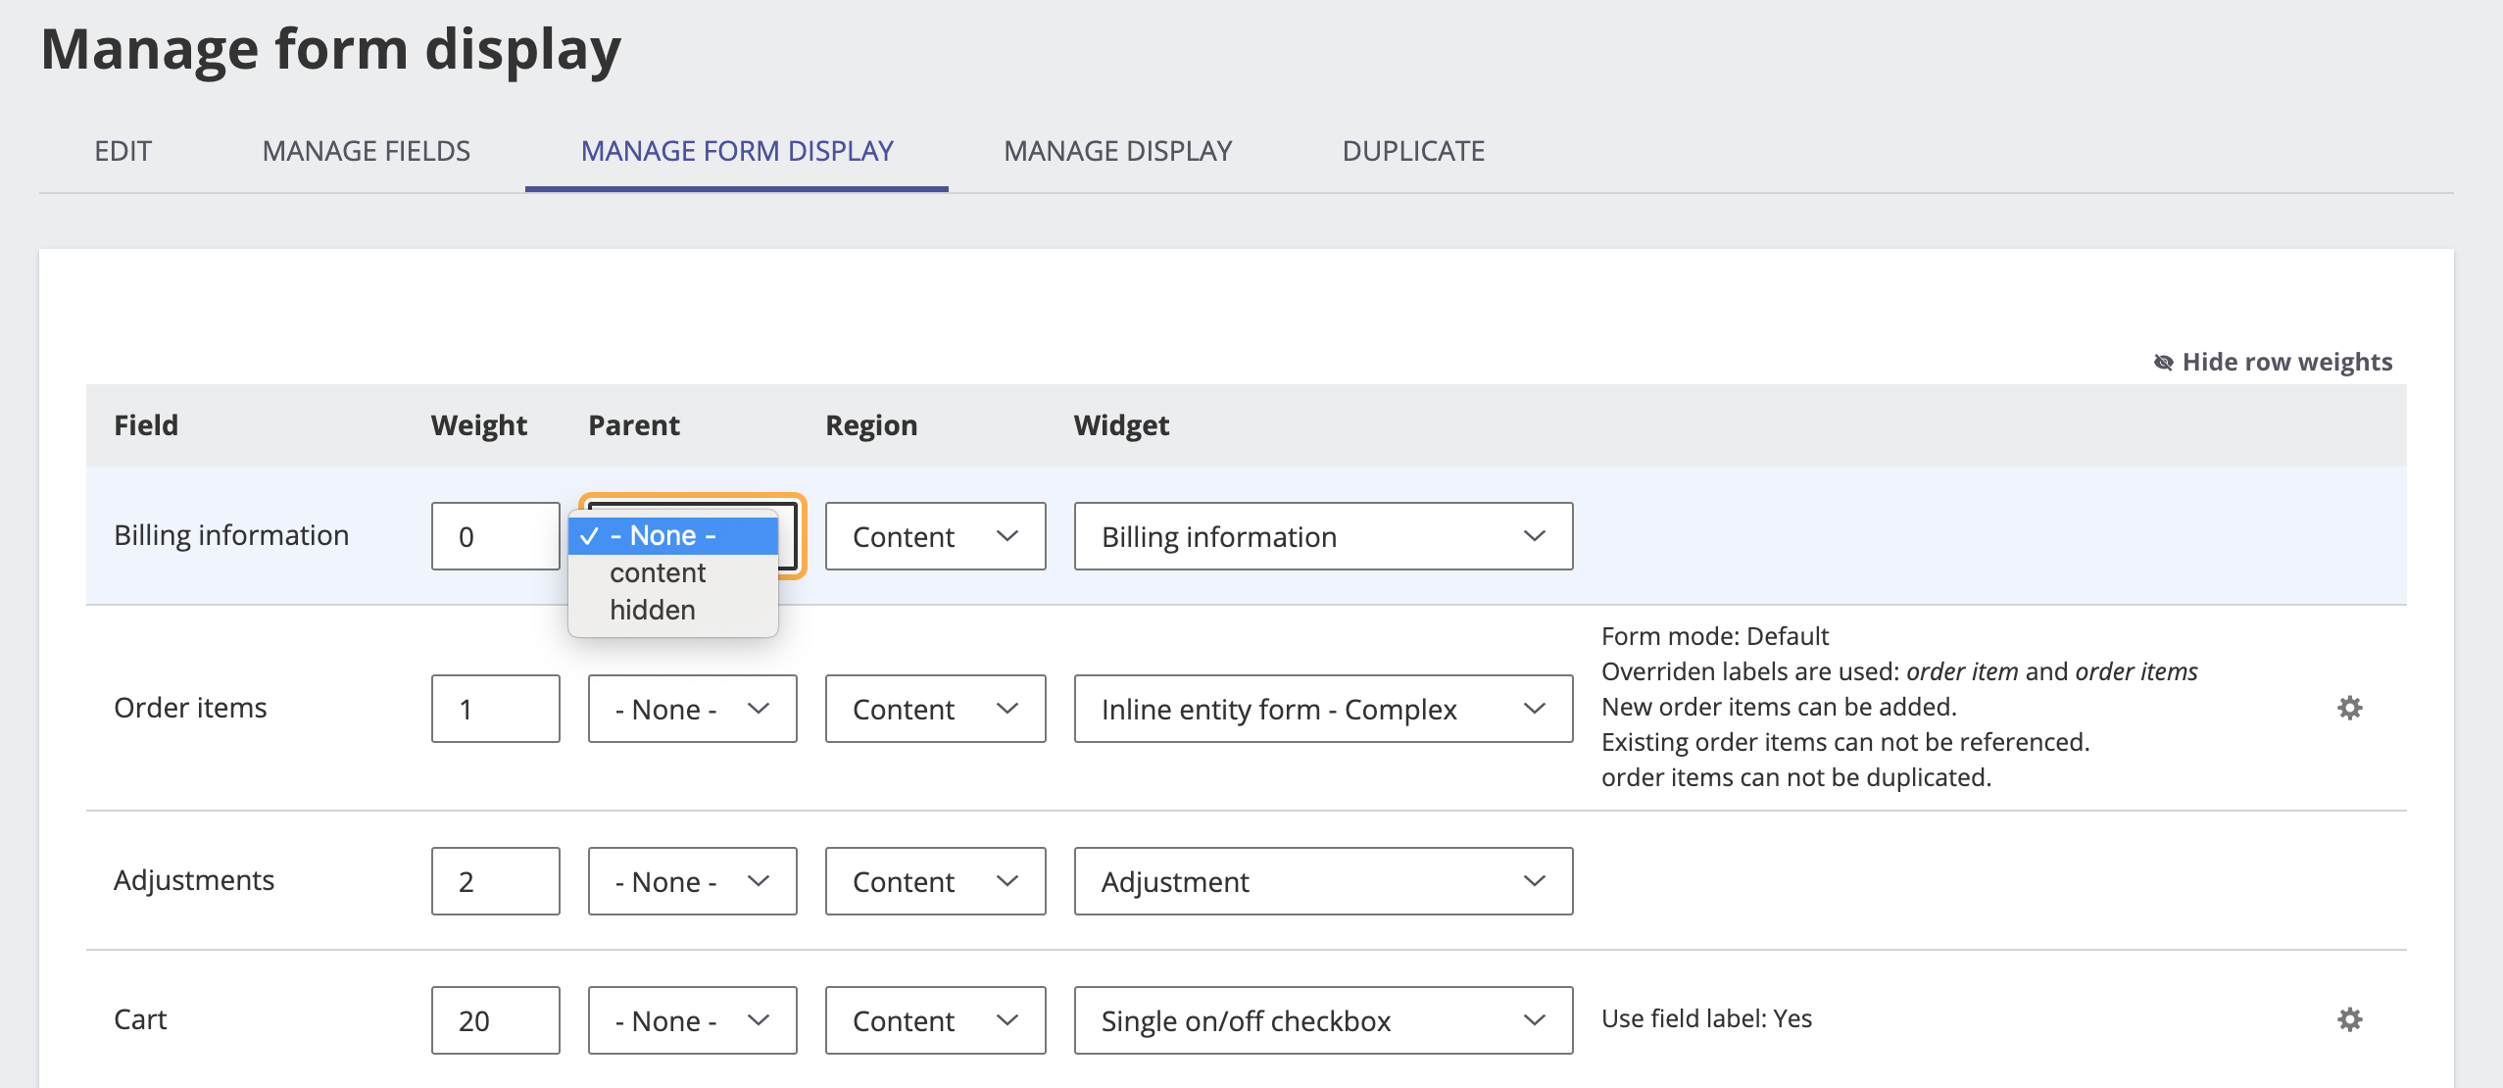Image resolution: width=2503 pixels, height=1088 pixels.
Task: Open Parent dropdown for Order items
Action: (692, 709)
